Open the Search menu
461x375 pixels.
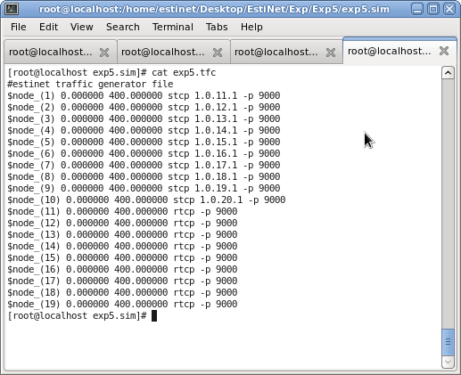(x=123, y=27)
